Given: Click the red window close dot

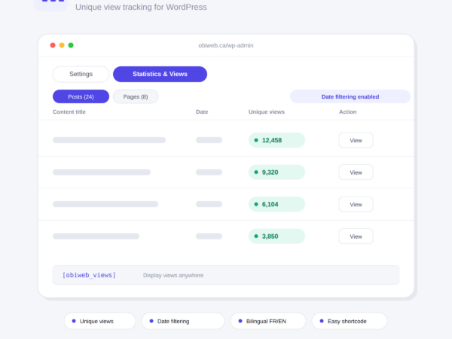Looking at the screenshot, I should [x=53, y=45].
